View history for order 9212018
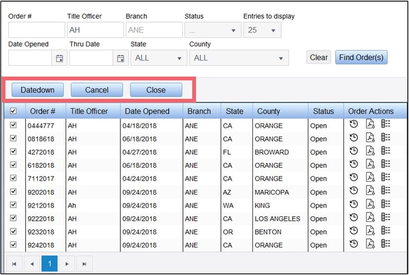409x275 pixels. (x=353, y=204)
